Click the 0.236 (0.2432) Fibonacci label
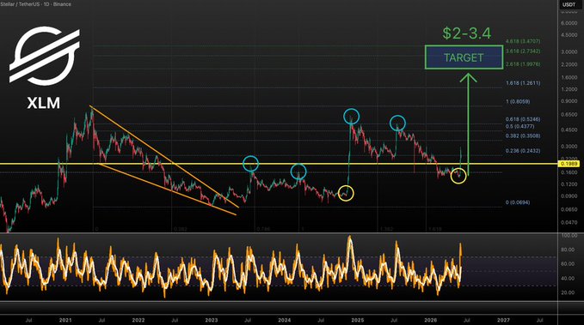Screen dimensions: 584x325 point(523,151)
